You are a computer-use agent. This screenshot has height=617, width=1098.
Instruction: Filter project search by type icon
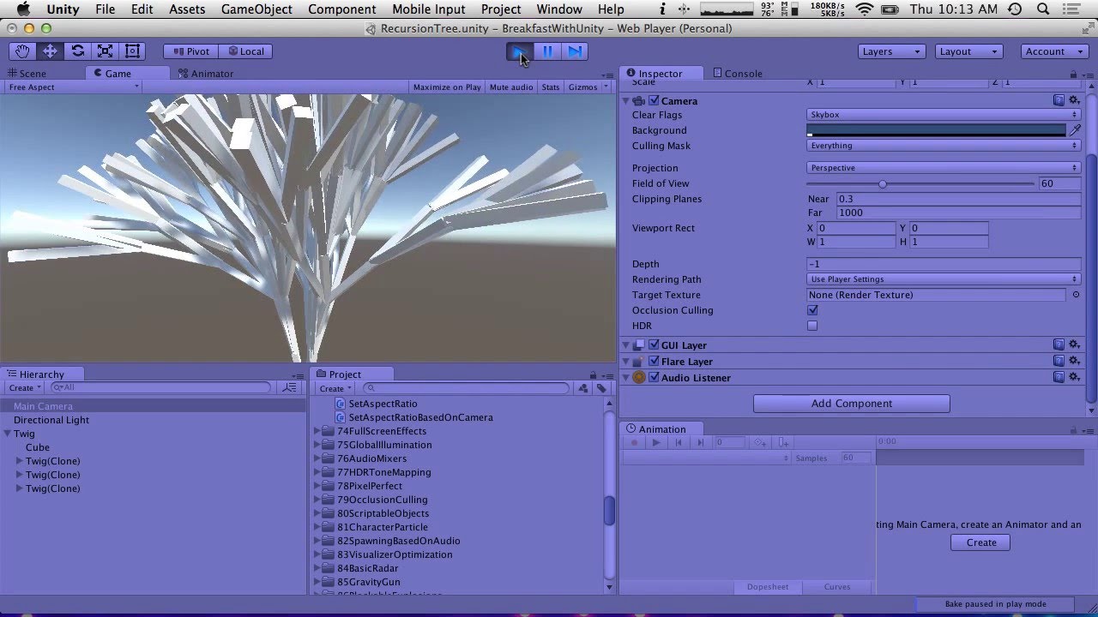pyautogui.click(x=583, y=388)
